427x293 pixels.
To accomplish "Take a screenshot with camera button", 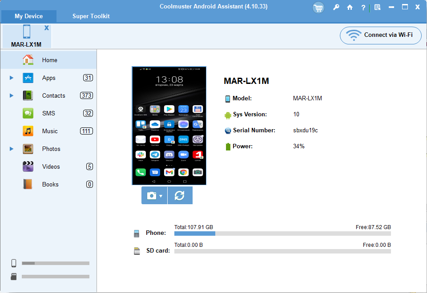I will pos(152,196).
